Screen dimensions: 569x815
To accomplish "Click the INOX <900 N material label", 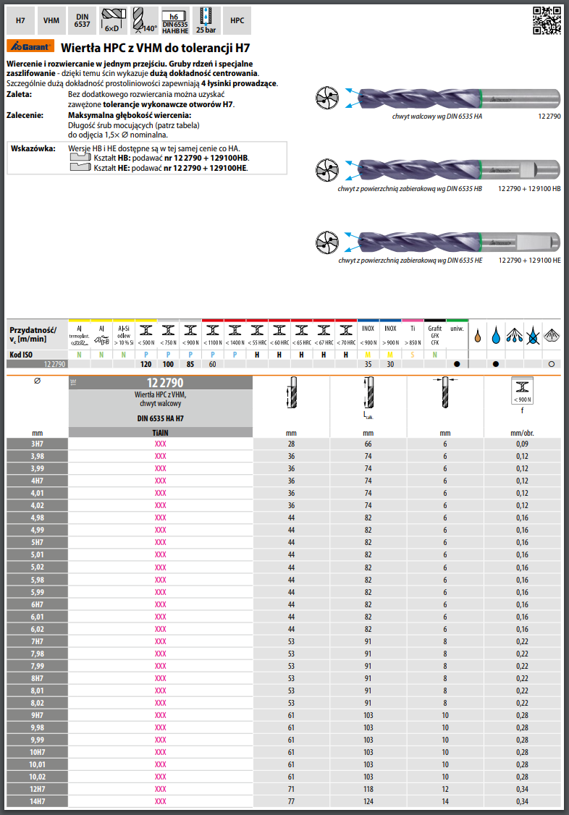I will pyautogui.click(x=368, y=334).
